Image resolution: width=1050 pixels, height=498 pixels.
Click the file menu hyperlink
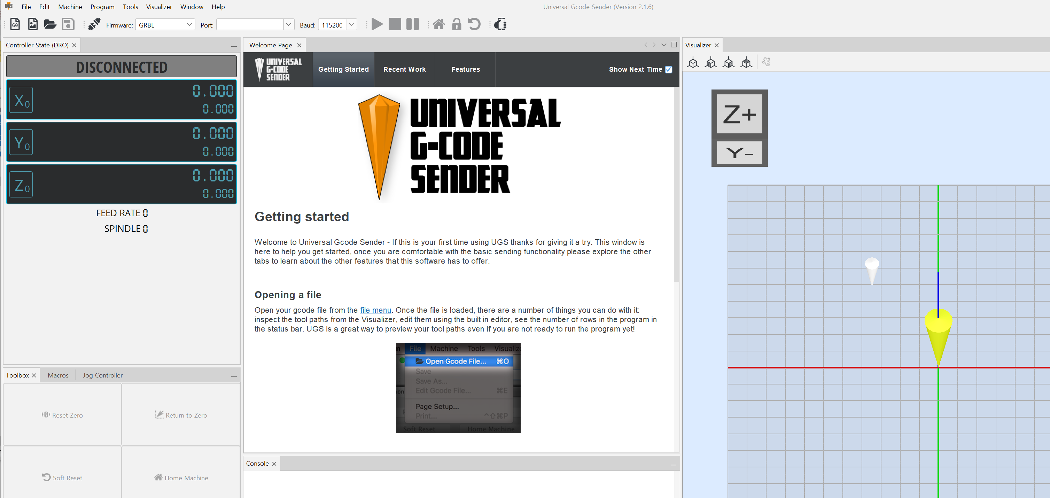[375, 310]
